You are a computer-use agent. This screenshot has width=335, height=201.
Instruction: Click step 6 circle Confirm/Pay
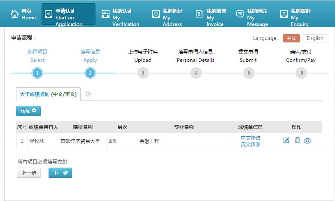coord(301,73)
